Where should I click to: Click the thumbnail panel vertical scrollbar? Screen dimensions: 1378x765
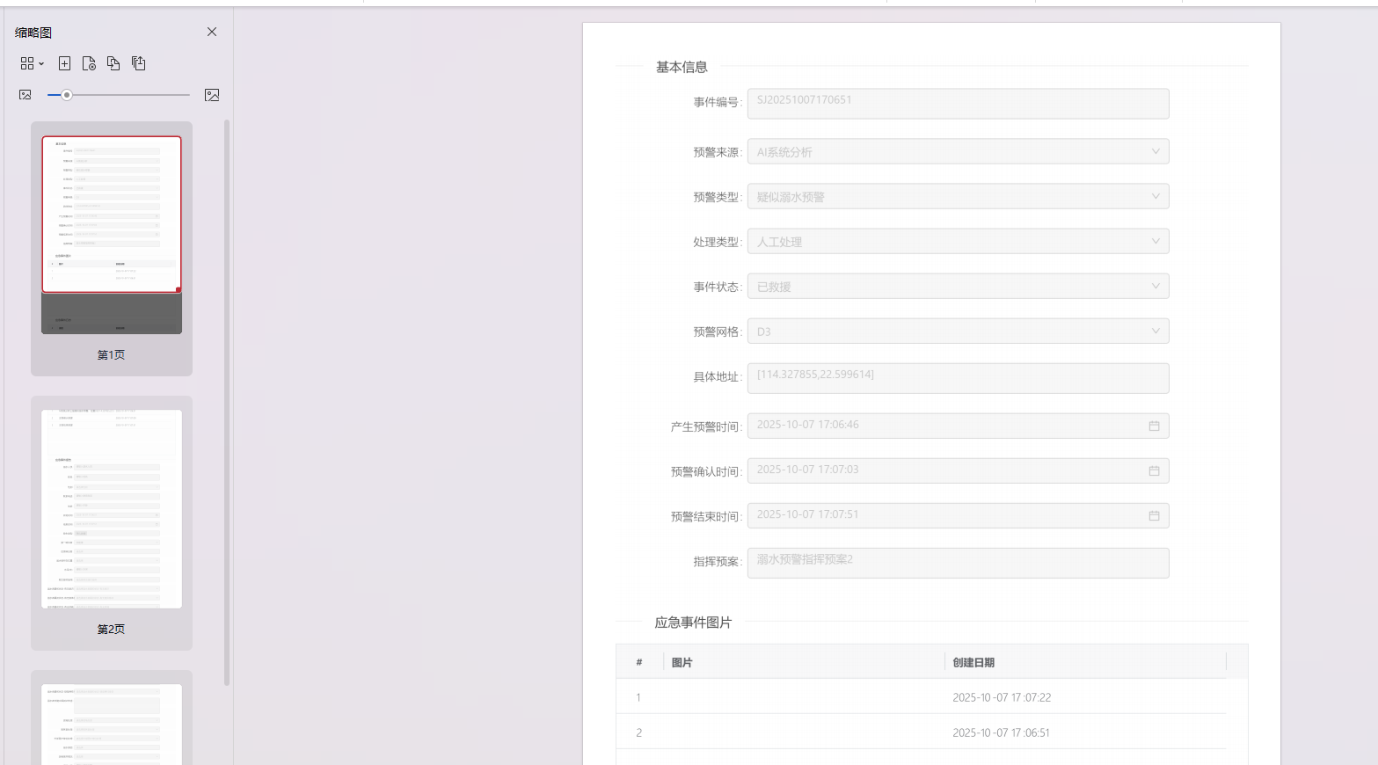[x=227, y=403]
